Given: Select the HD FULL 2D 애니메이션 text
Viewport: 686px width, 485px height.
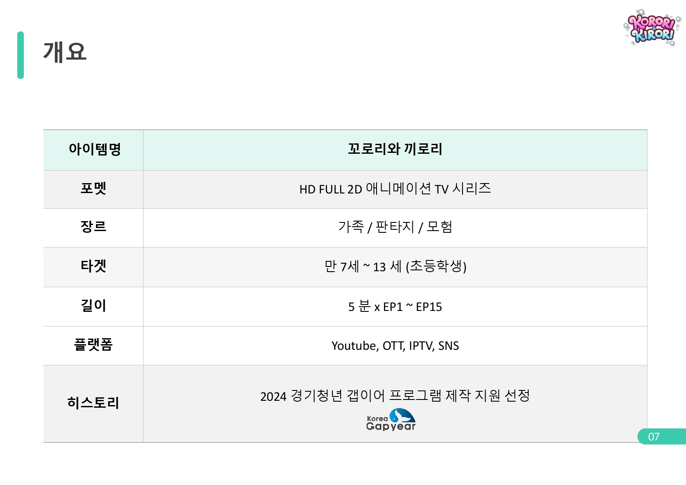Looking at the screenshot, I should pyautogui.click(x=365, y=189).
